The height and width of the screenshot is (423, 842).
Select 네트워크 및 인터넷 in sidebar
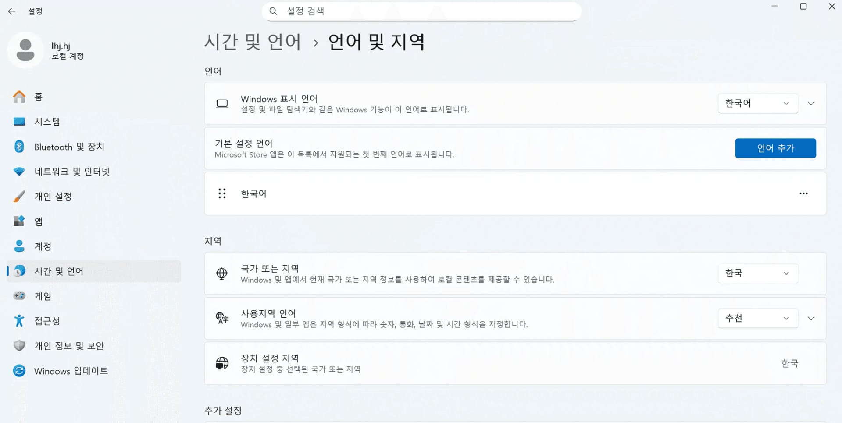[x=73, y=171]
